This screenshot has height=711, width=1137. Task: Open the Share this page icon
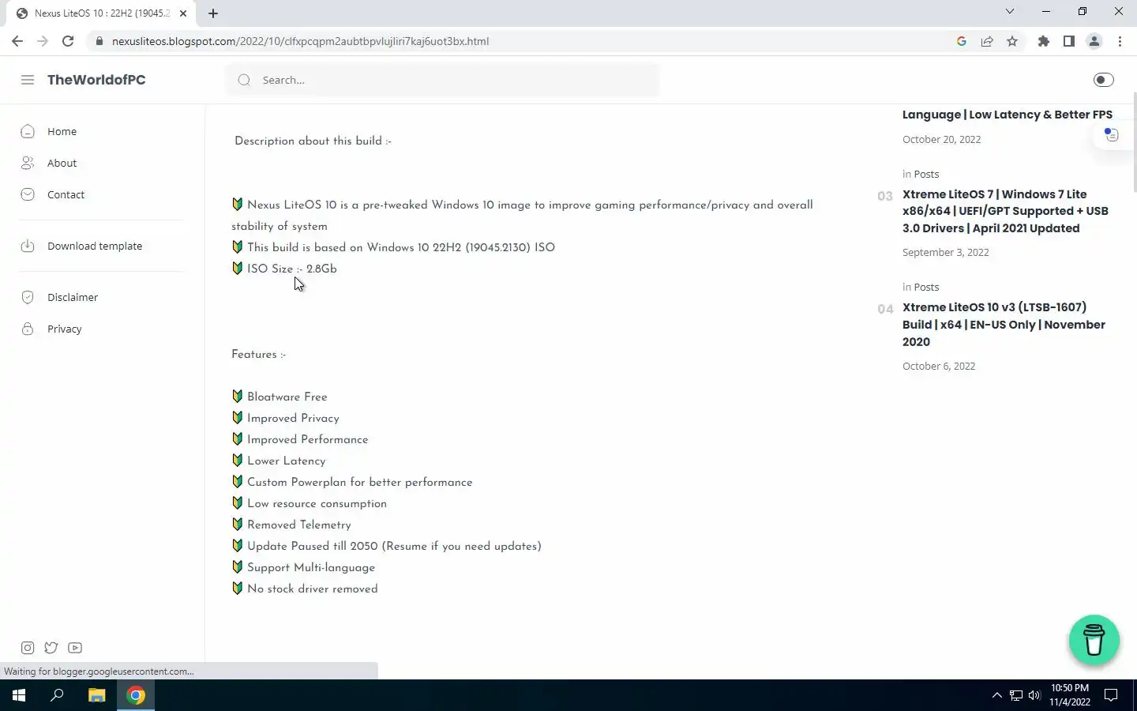[987, 41]
